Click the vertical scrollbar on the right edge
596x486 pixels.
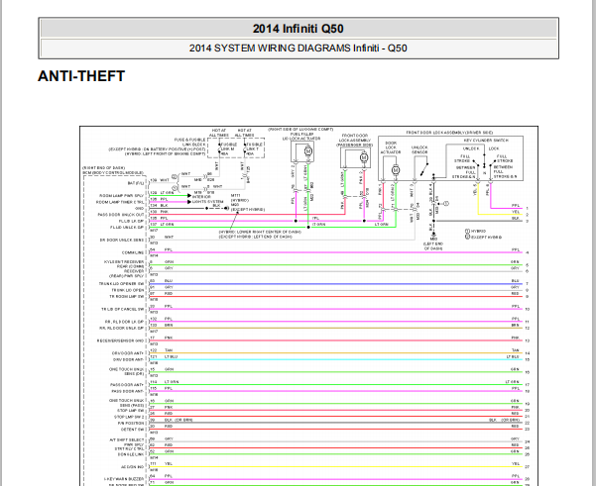pos(593,243)
